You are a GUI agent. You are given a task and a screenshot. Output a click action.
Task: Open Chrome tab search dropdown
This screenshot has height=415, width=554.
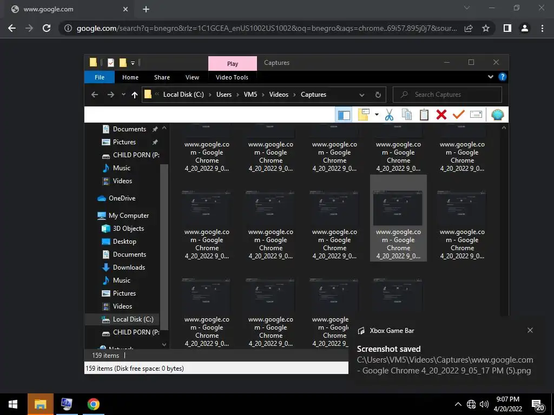click(x=467, y=8)
